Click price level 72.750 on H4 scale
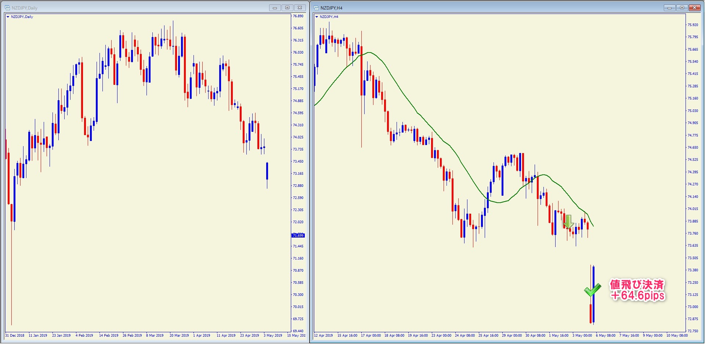 coord(693,331)
